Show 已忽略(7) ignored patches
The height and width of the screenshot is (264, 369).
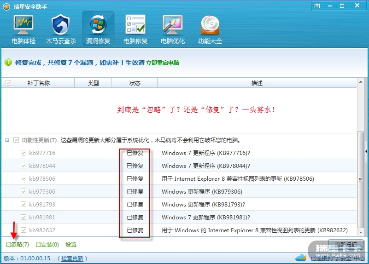[17, 245]
